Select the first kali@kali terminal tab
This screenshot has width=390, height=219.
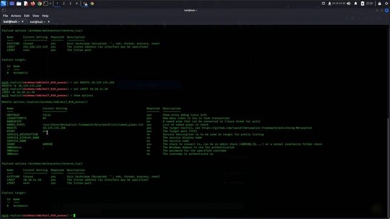12,22
